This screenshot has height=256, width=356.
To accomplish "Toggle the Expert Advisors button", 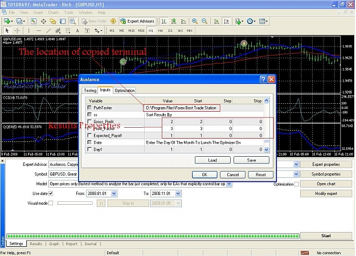I will tap(138, 21).
